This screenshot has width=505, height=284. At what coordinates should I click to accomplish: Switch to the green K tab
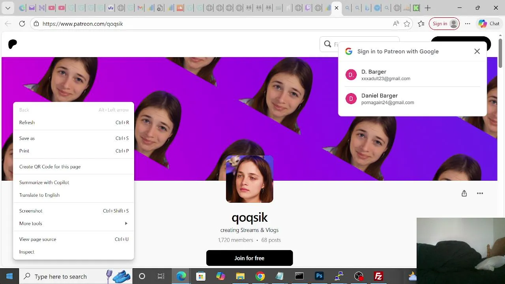416,8
